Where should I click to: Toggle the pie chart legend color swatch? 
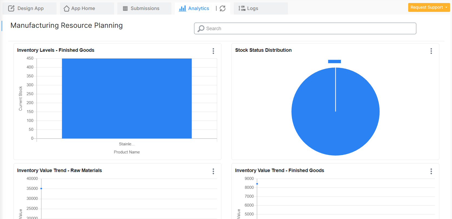click(334, 61)
